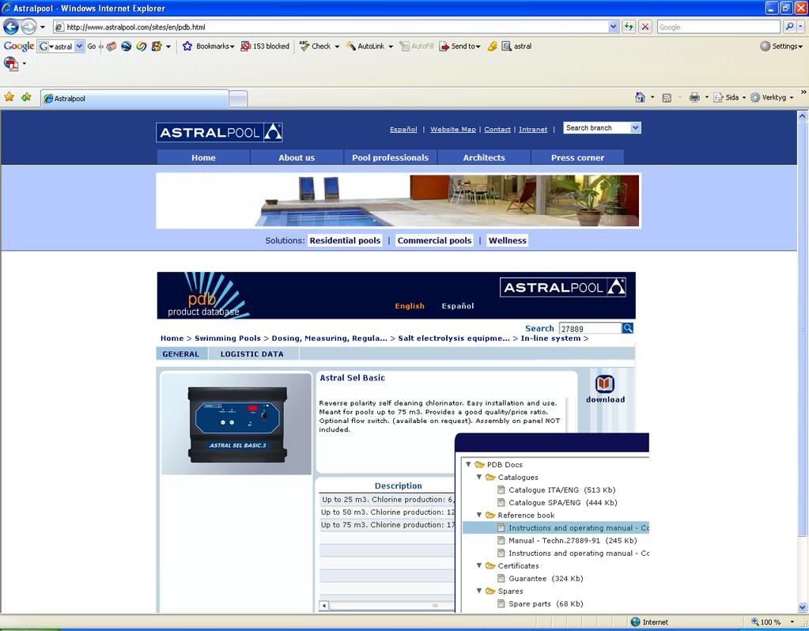Open the Residential pools solution
This screenshot has width=809, height=631.
coord(345,240)
